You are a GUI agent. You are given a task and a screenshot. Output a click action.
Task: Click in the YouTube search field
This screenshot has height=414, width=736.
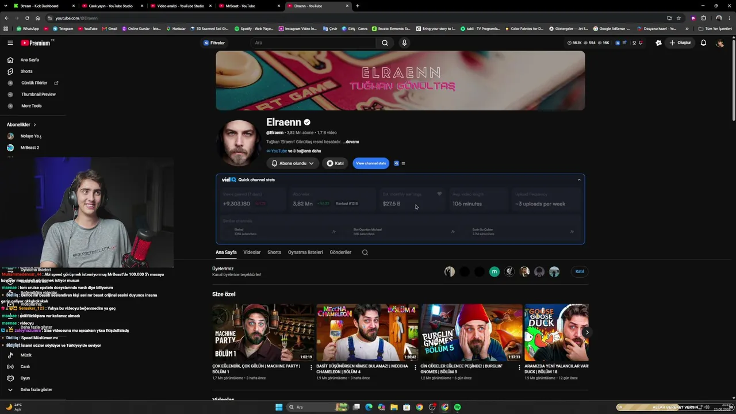314,43
